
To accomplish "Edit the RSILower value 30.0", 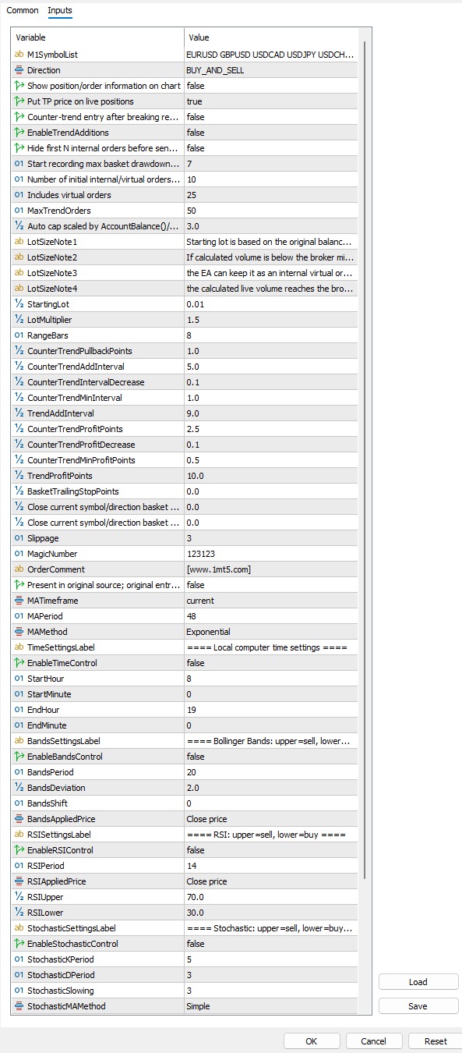I will click(x=270, y=913).
